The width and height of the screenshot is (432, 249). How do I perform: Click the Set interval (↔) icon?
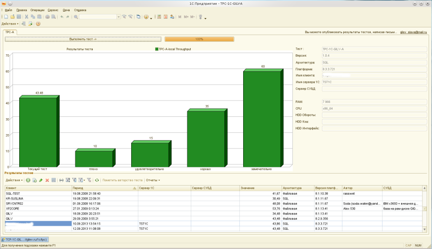pyautogui.click(x=61, y=180)
